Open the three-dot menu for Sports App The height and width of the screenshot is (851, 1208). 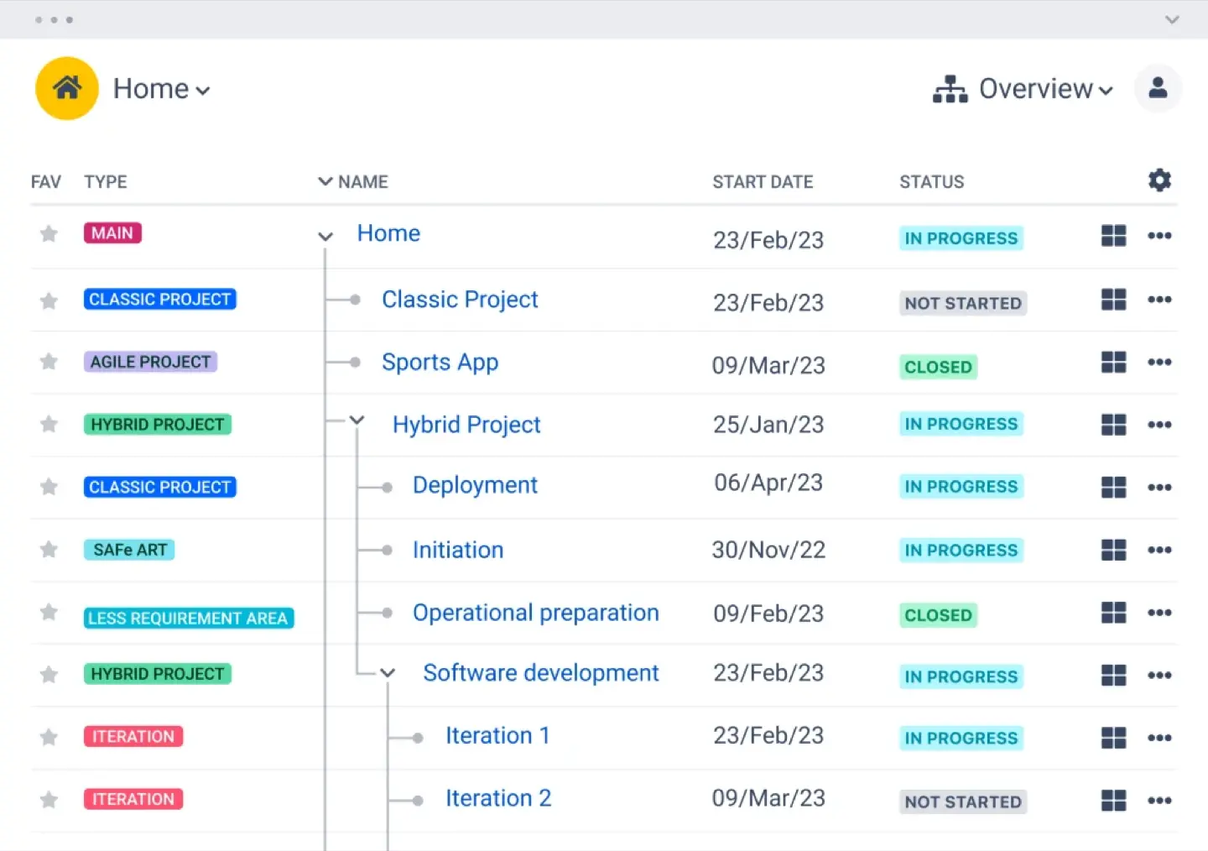tap(1160, 362)
